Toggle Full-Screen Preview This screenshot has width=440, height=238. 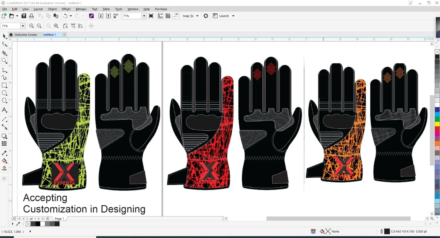[x=151, y=16]
